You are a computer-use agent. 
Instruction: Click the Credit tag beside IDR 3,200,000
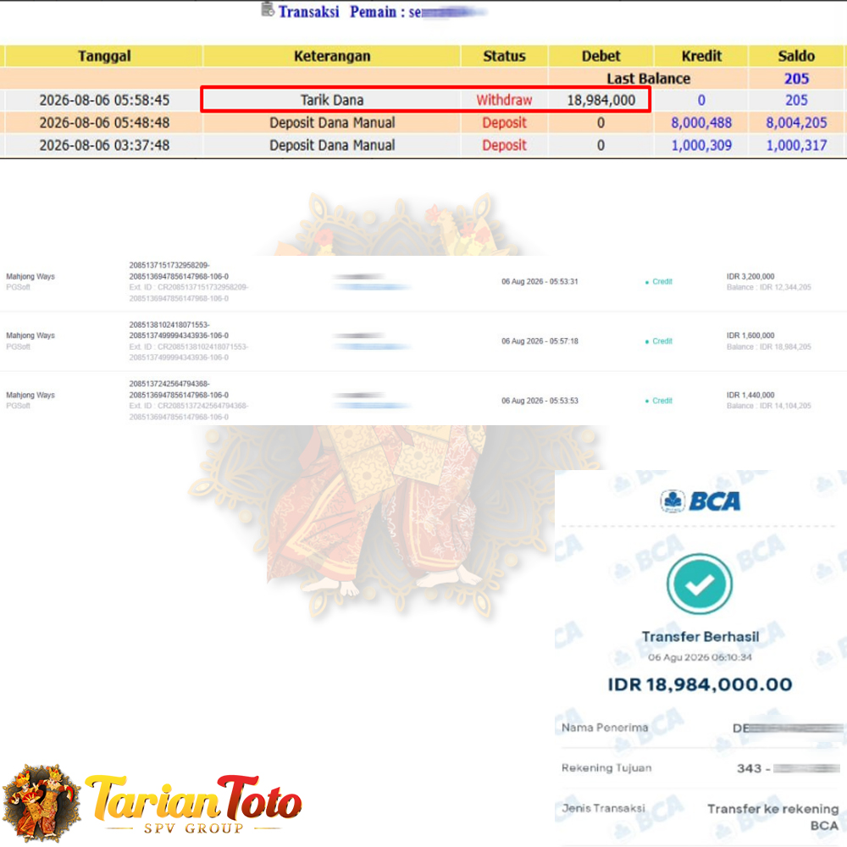tap(659, 281)
